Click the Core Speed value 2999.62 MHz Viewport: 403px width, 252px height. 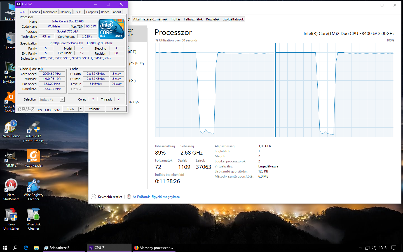(52, 74)
